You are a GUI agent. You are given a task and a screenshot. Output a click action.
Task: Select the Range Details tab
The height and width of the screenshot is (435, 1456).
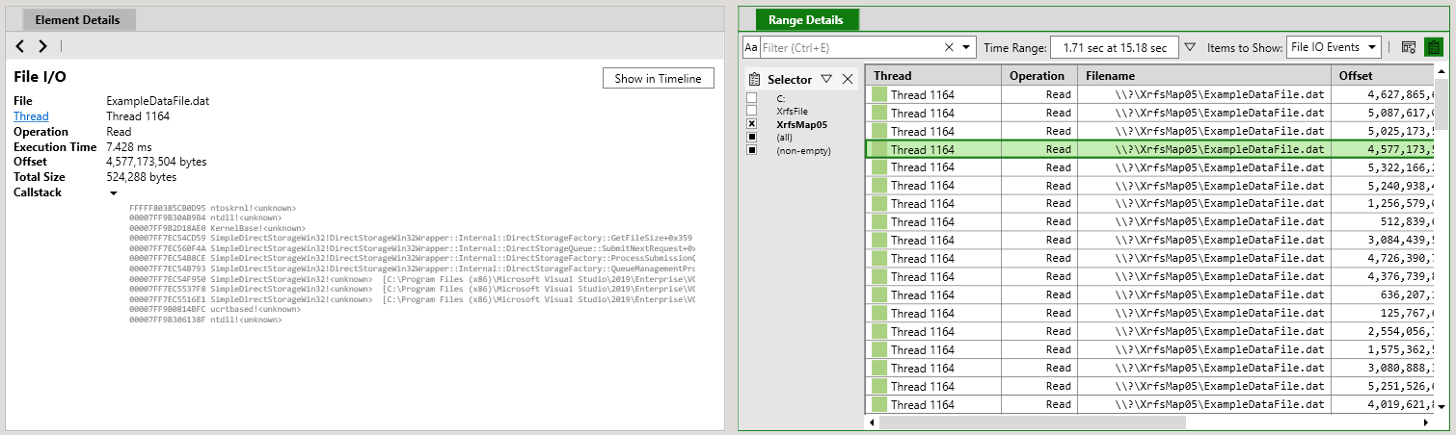click(x=806, y=19)
